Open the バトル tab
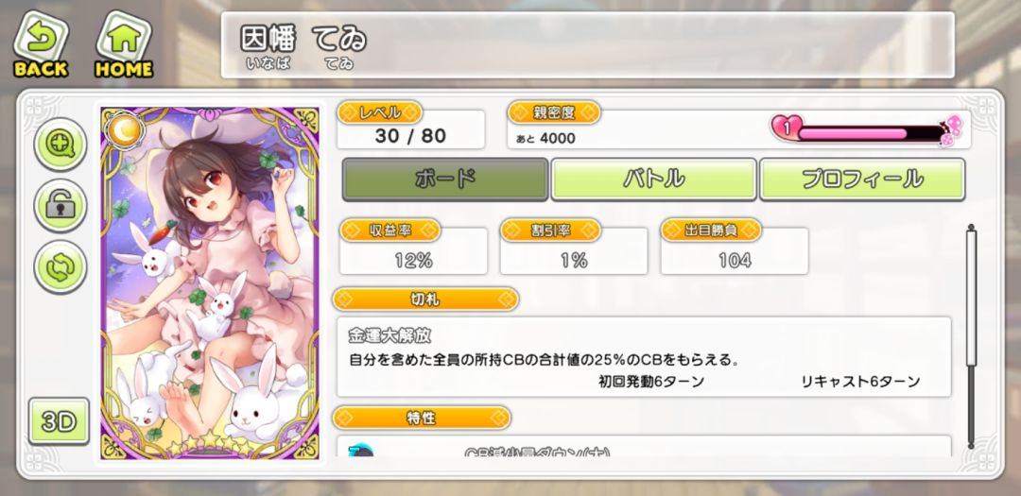 654,179
